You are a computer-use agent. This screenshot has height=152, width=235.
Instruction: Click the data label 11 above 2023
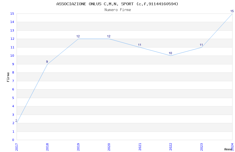(201, 45)
